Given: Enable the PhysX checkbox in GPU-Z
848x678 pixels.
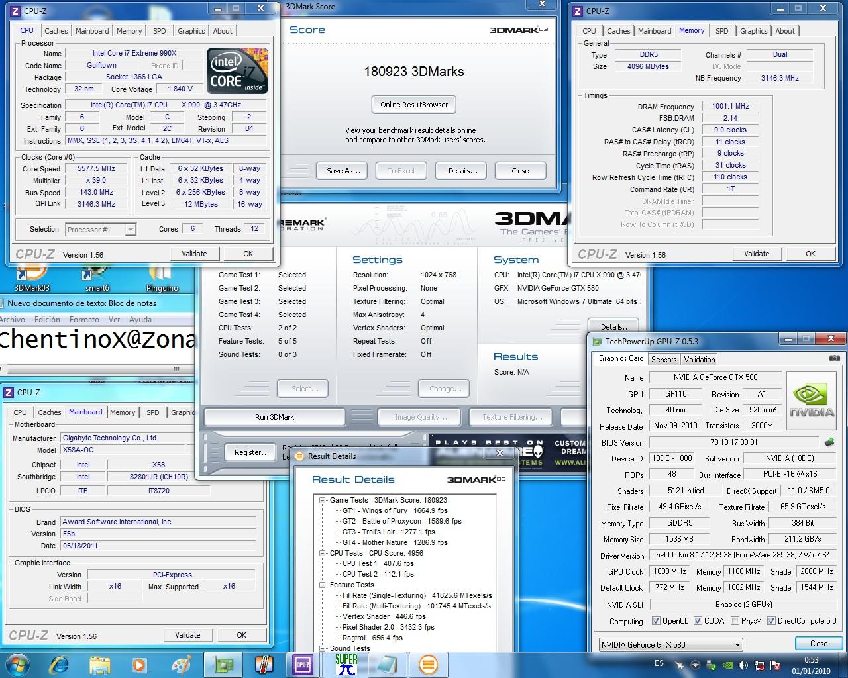Looking at the screenshot, I should tap(735, 621).
